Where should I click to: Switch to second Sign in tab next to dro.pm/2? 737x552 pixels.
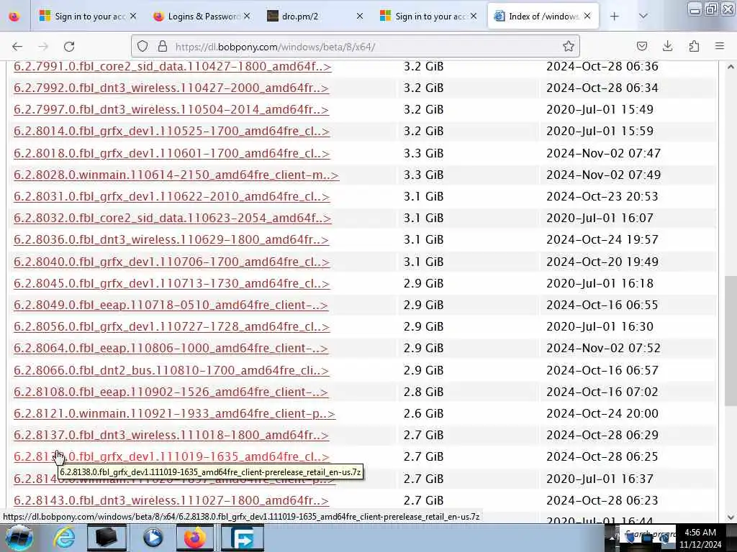tap(429, 17)
